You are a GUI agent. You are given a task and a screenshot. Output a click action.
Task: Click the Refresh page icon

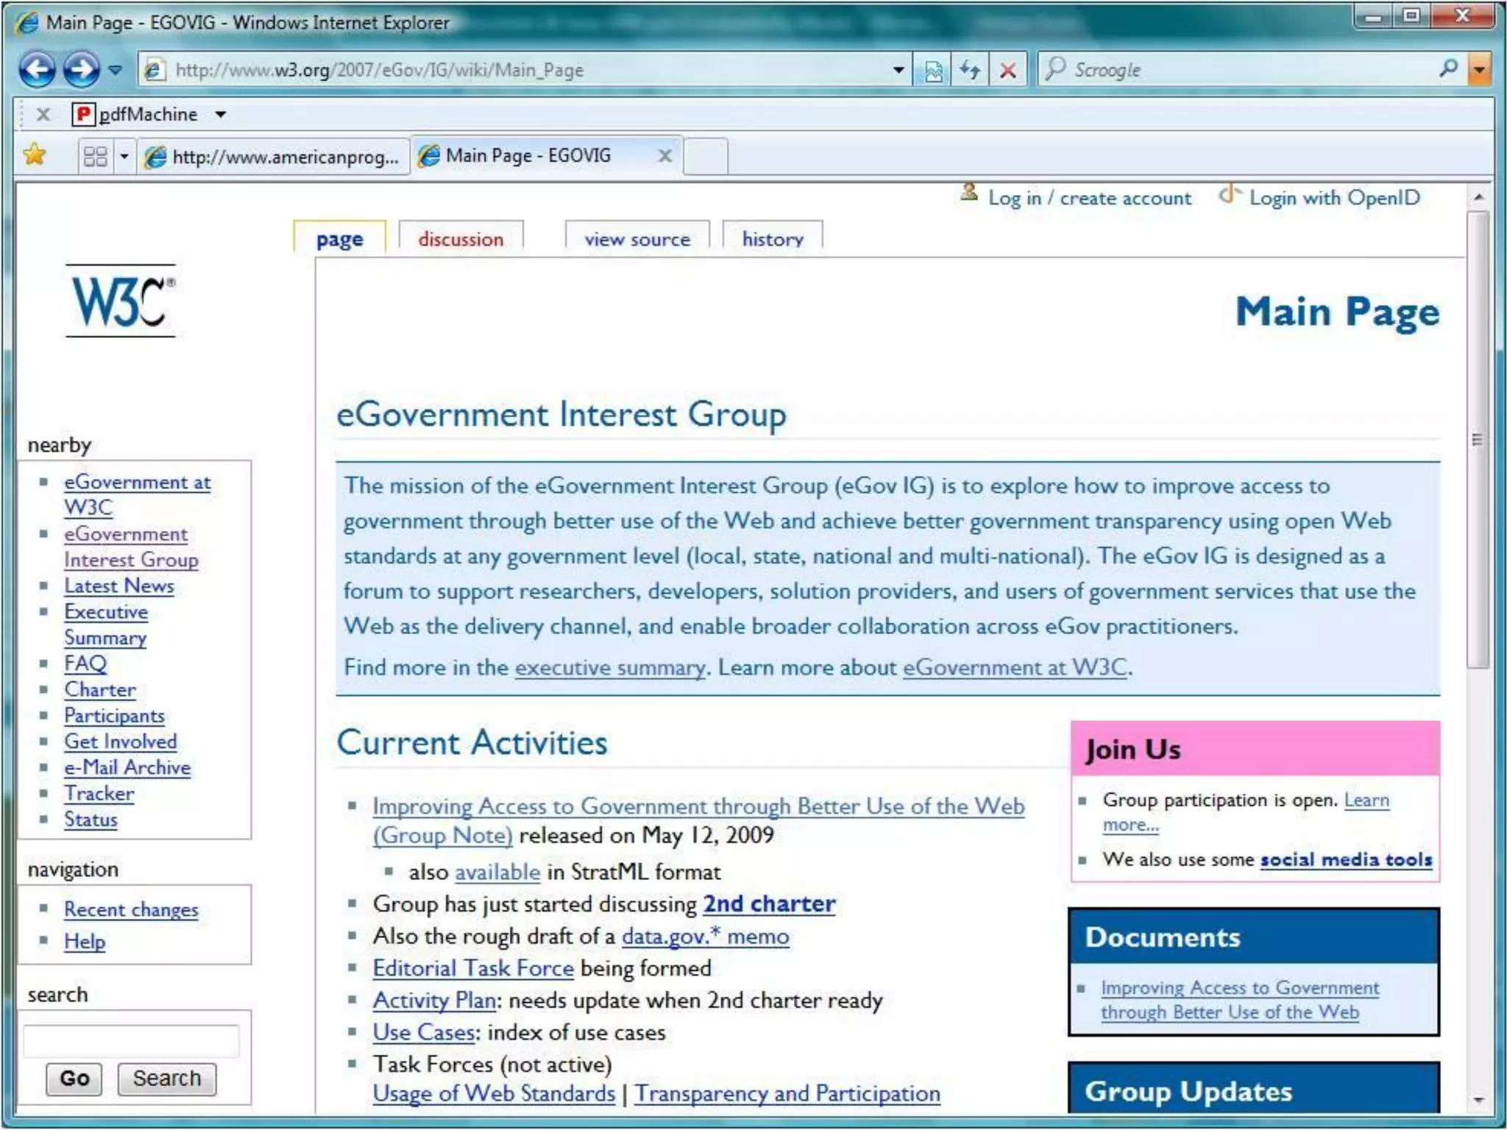point(970,70)
